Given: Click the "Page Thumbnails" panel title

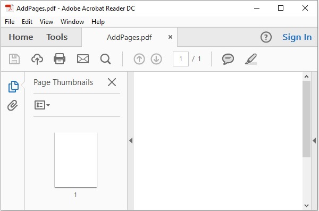Looking at the screenshot, I should [63, 82].
